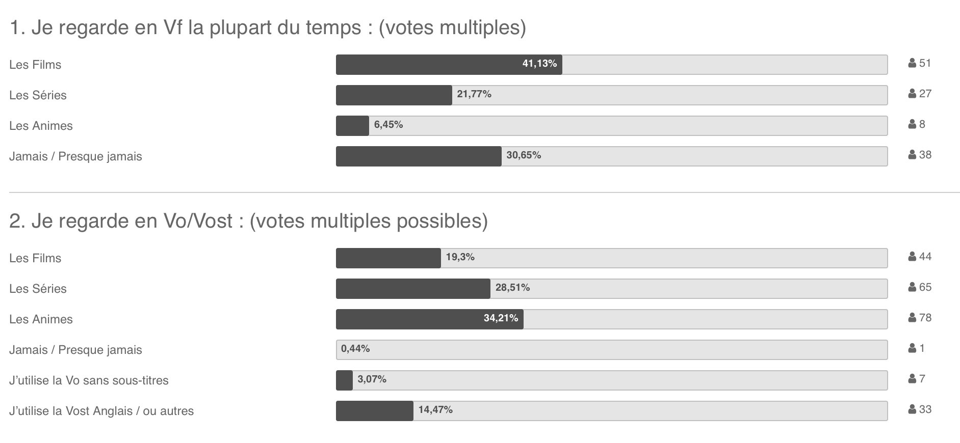Click question 1 title about Vf
The image size is (960, 443).
coord(268,27)
